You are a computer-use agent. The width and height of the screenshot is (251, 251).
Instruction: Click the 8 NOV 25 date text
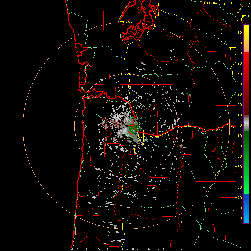[x=168, y=249]
